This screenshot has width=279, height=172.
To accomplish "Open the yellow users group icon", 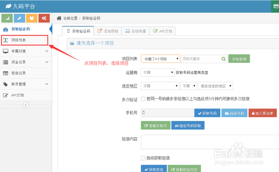I will pyautogui.click(x=32, y=18).
